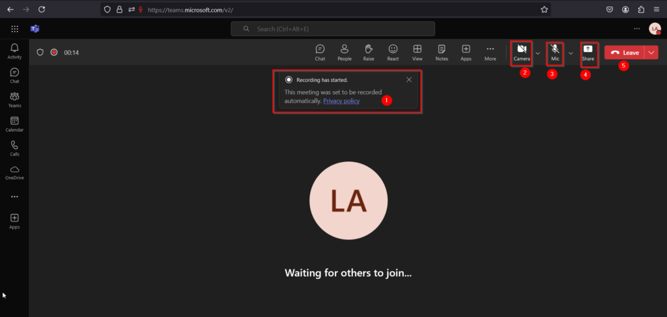The height and width of the screenshot is (317, 667).
Task: Click 'Waiting for others to join...' text
Action: [x=348, y=273]
